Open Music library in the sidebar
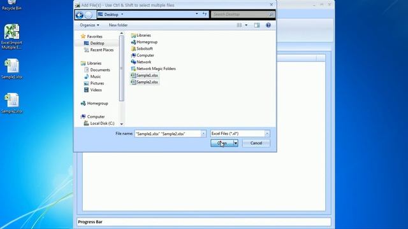 click(x=92, y=76)
